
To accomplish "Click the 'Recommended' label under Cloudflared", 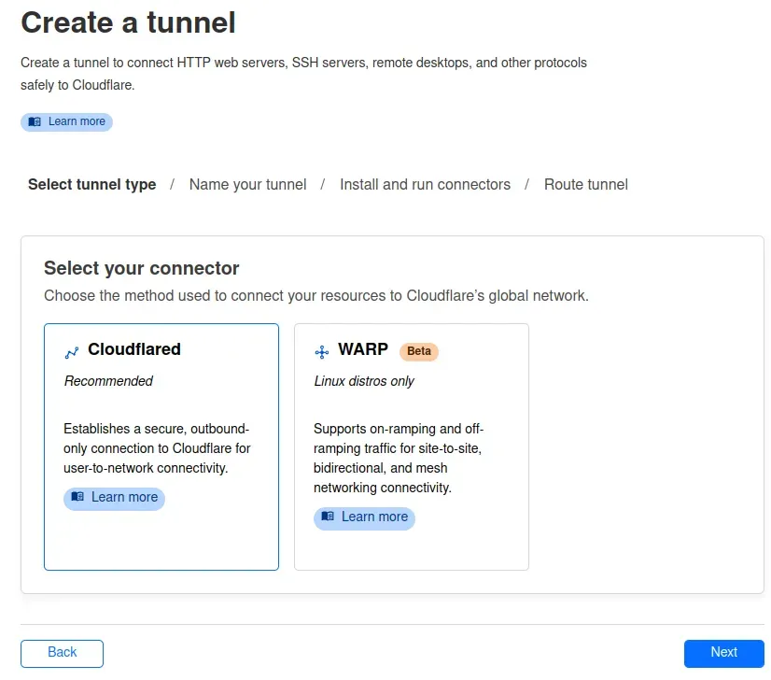I will [x=108, y=381].
